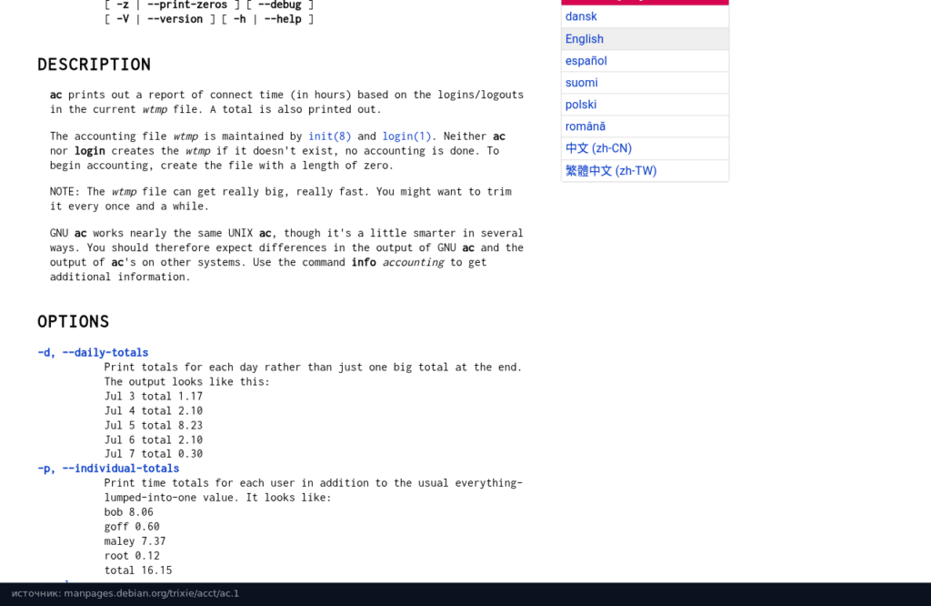Switch language to dansk
931x606 pixels.
pos(581,16)
